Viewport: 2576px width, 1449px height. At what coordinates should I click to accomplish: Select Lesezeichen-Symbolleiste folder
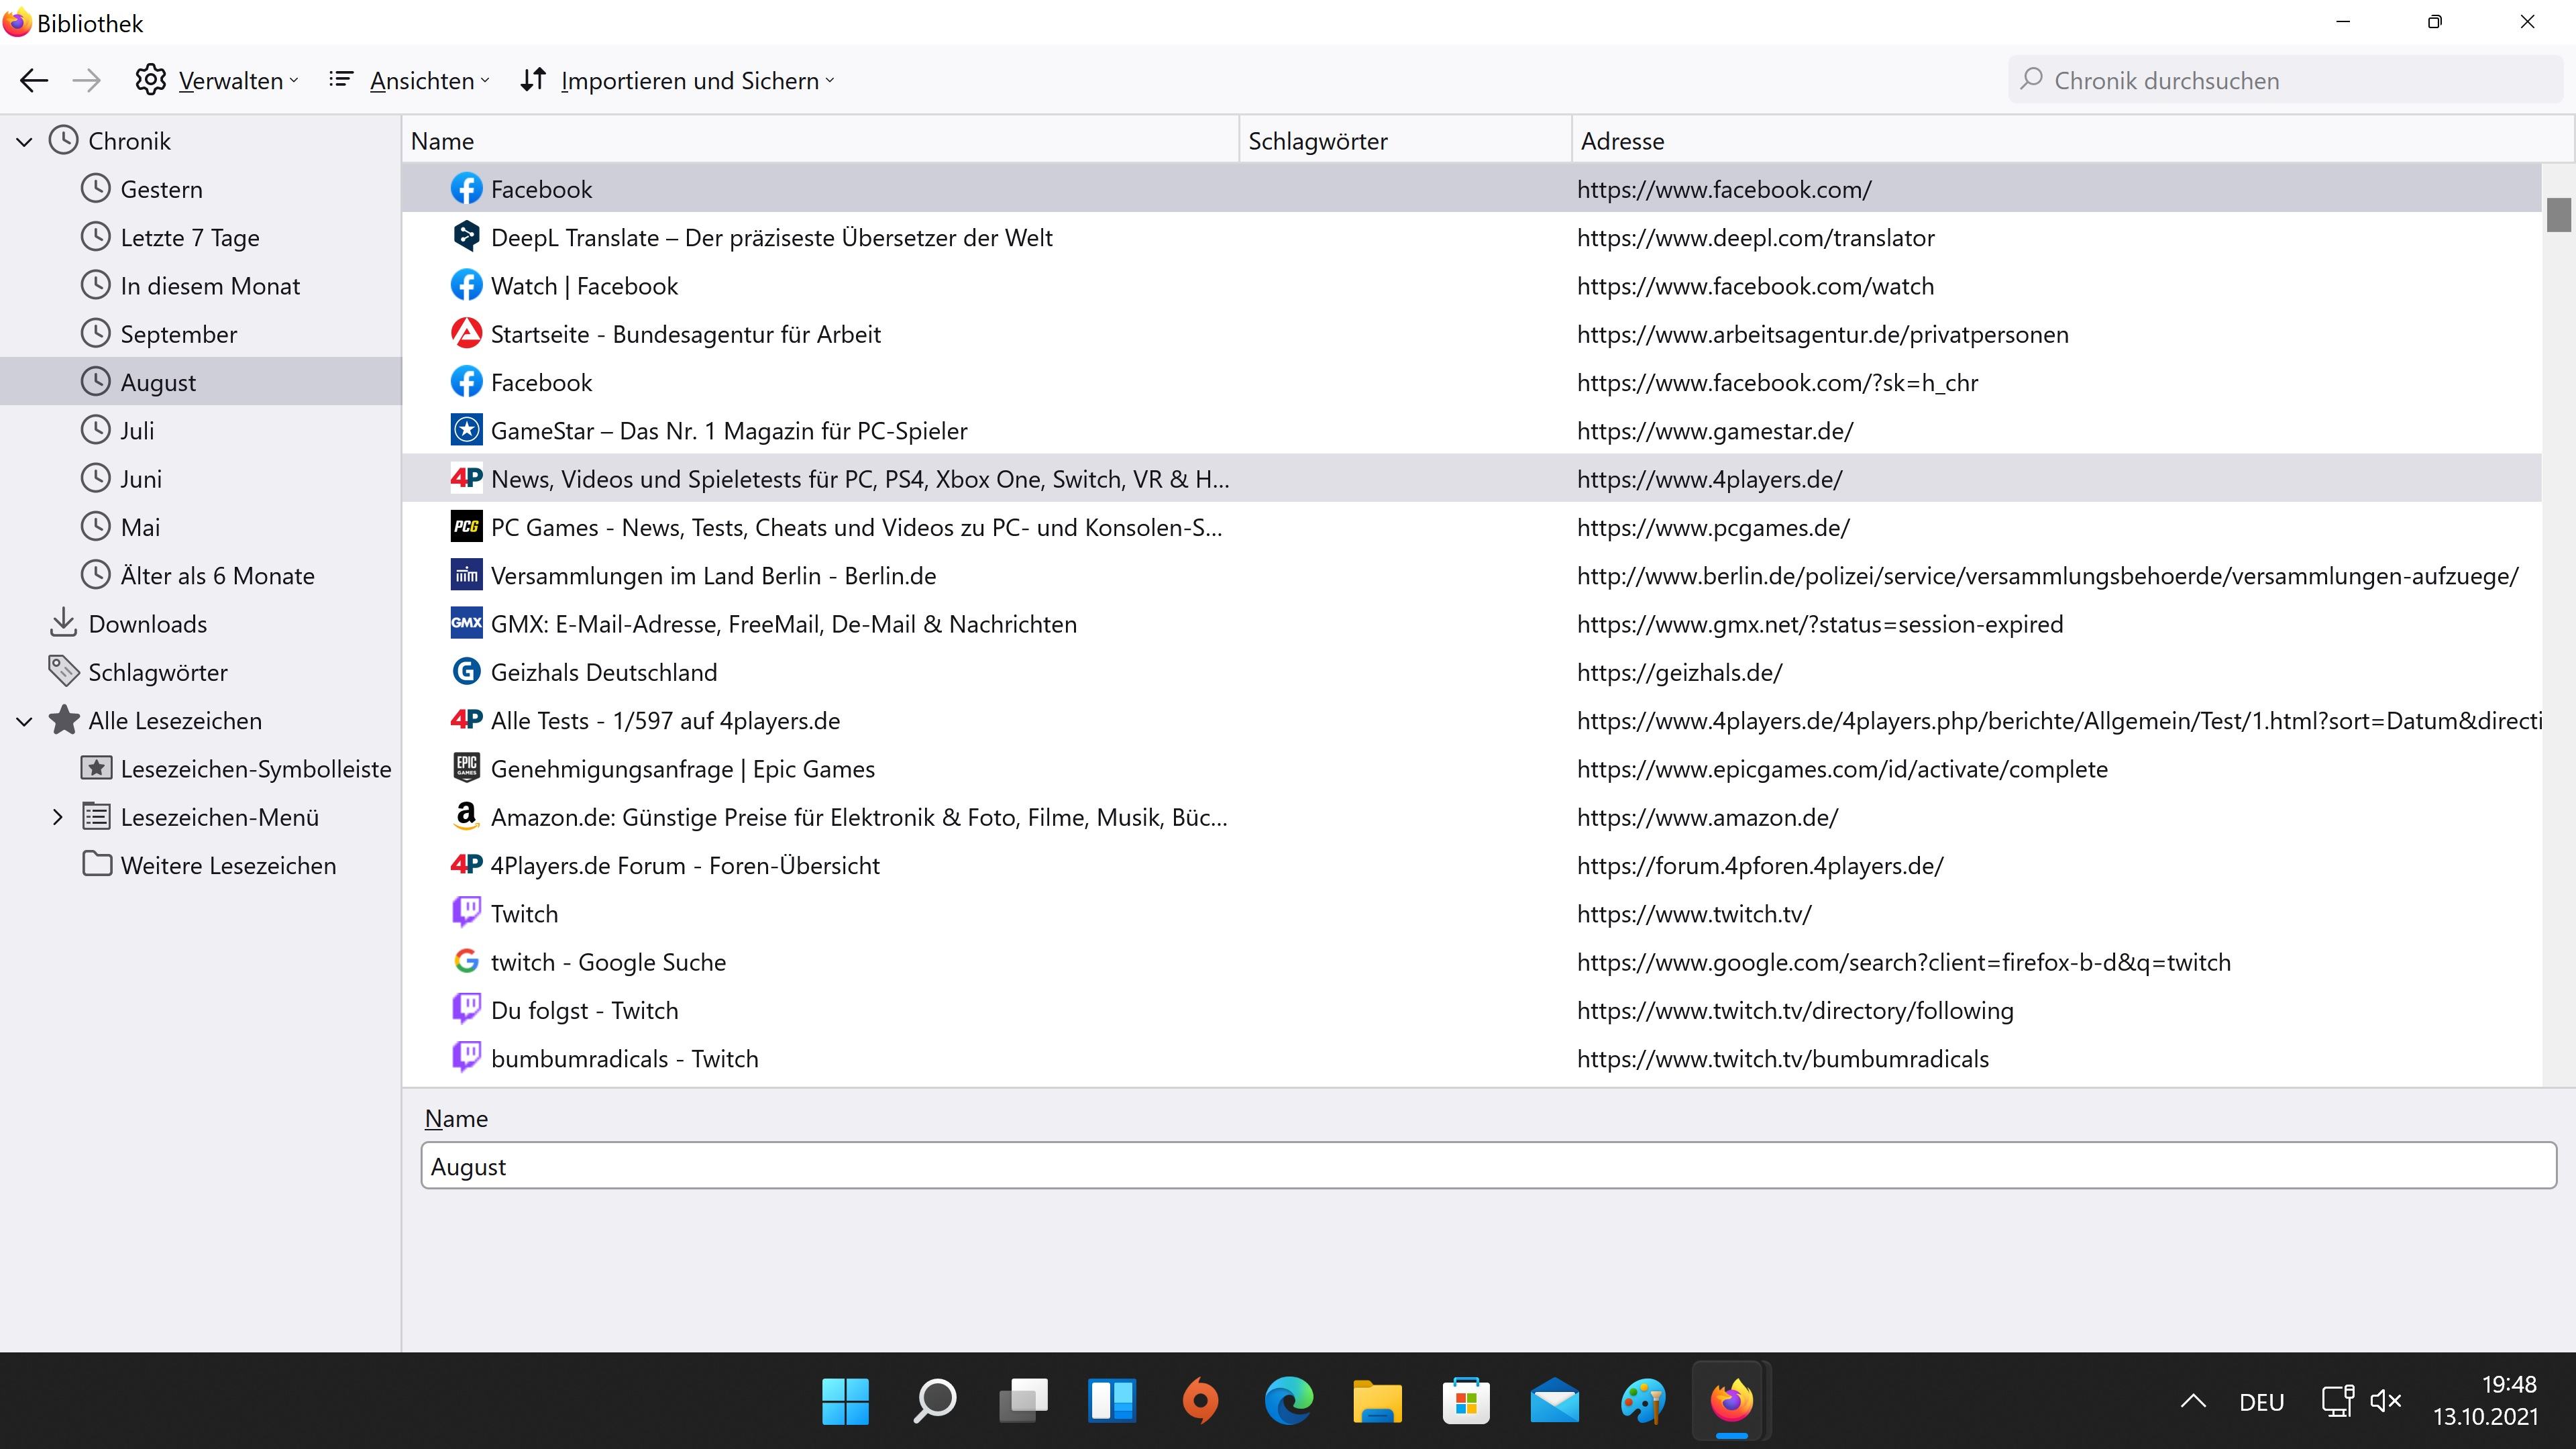[x=255, y=769]
